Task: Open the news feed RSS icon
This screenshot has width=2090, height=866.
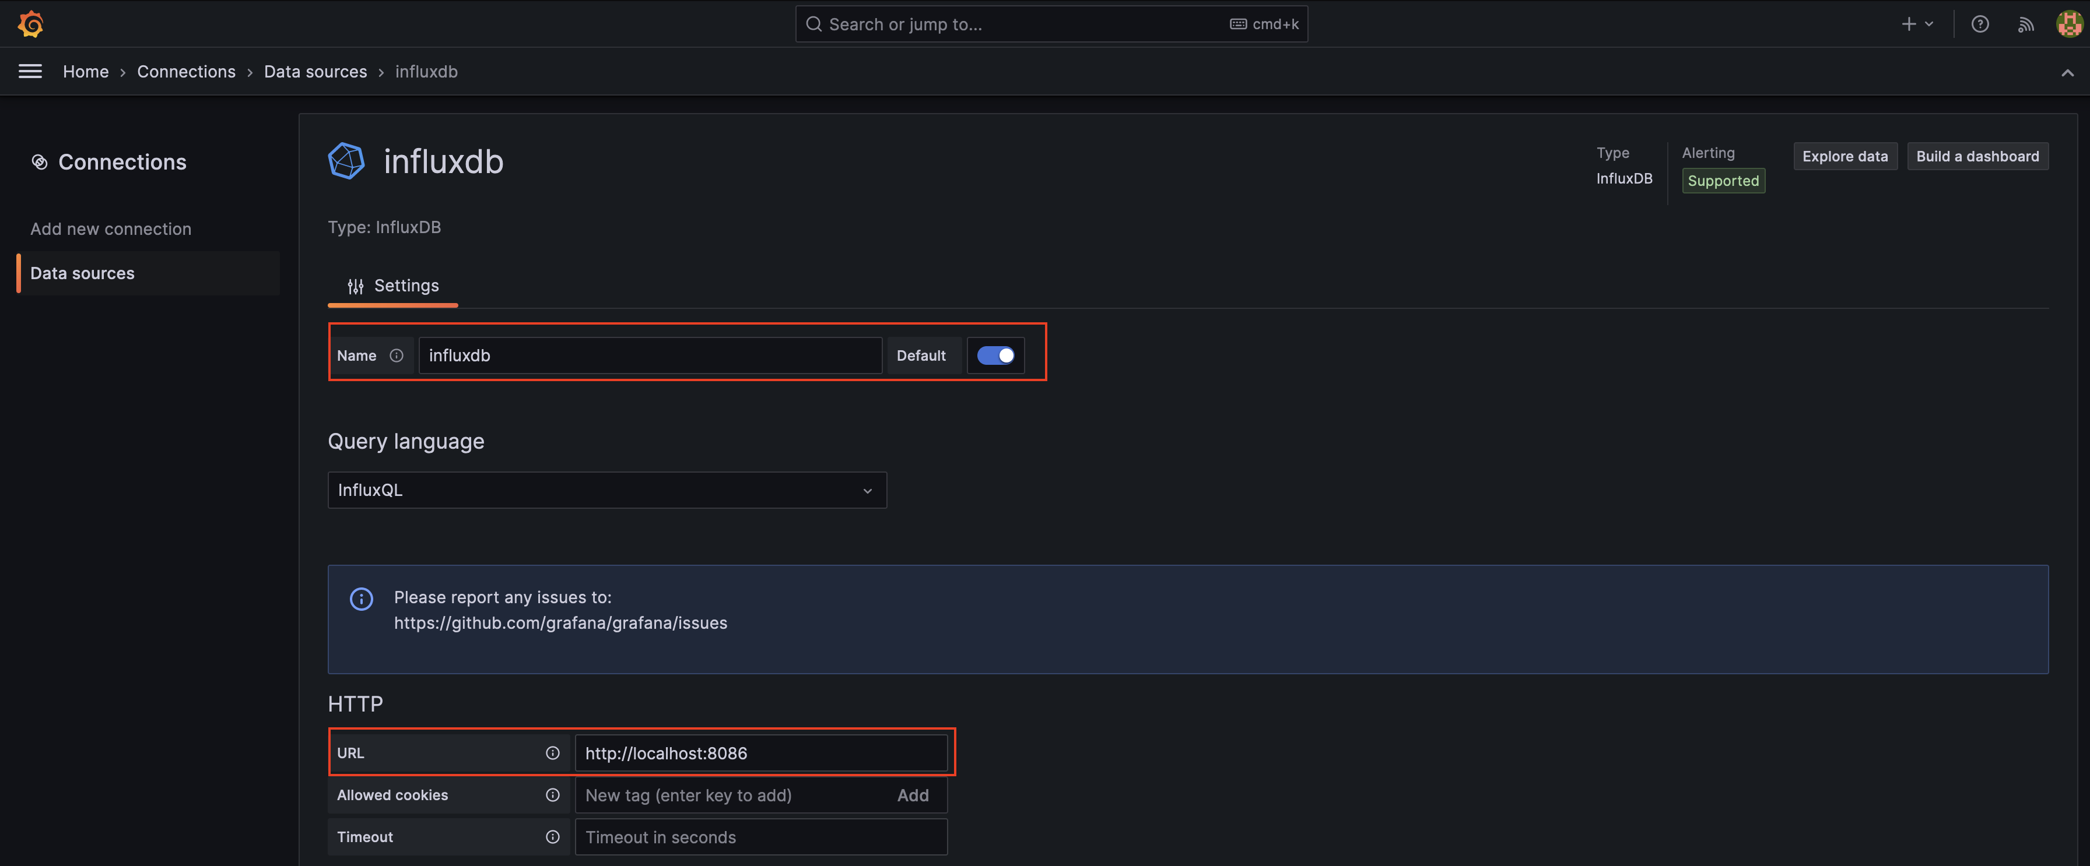Action: [x=2025, y=24]
